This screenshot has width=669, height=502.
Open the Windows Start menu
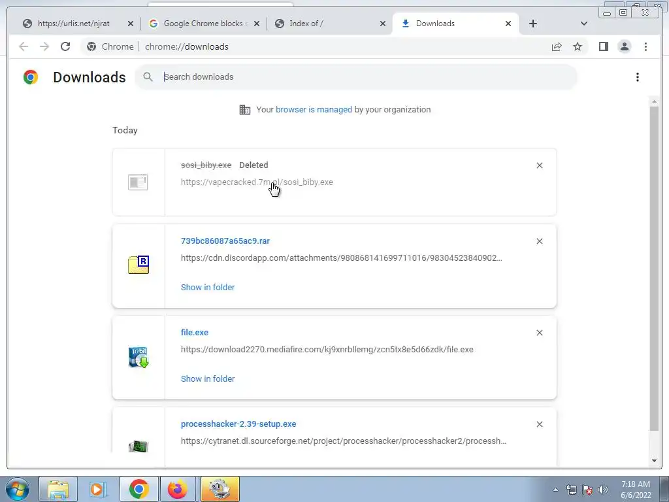[18, 489]
